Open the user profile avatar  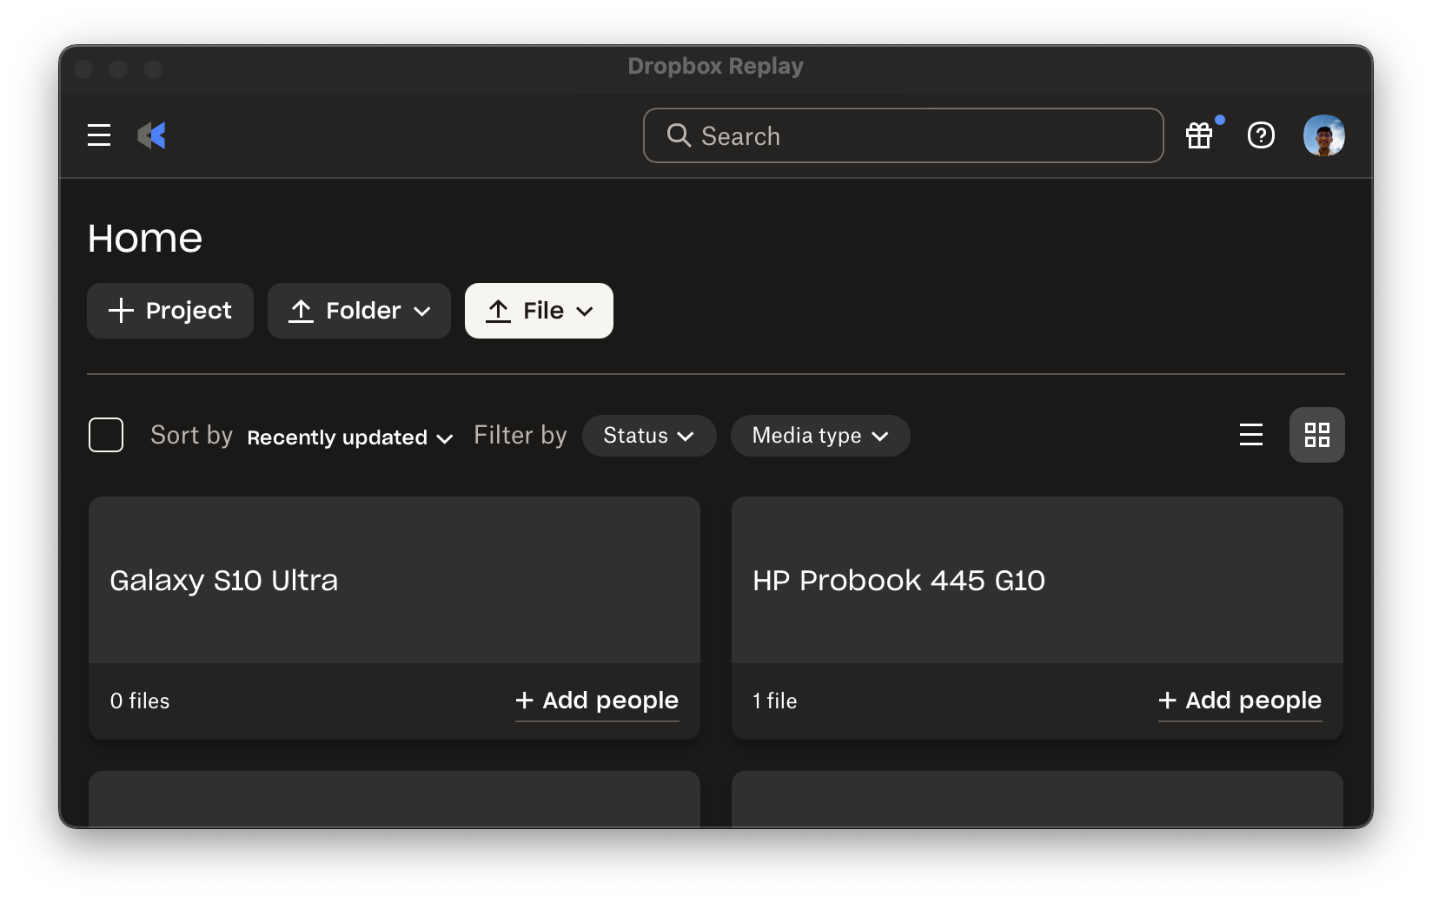[1323, 135]
